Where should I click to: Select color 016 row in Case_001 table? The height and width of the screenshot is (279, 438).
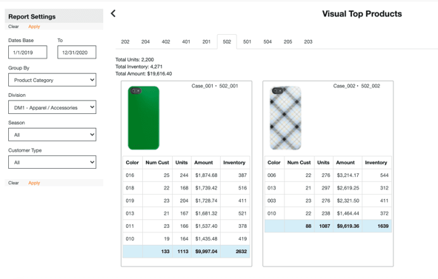tap(186, 175)
